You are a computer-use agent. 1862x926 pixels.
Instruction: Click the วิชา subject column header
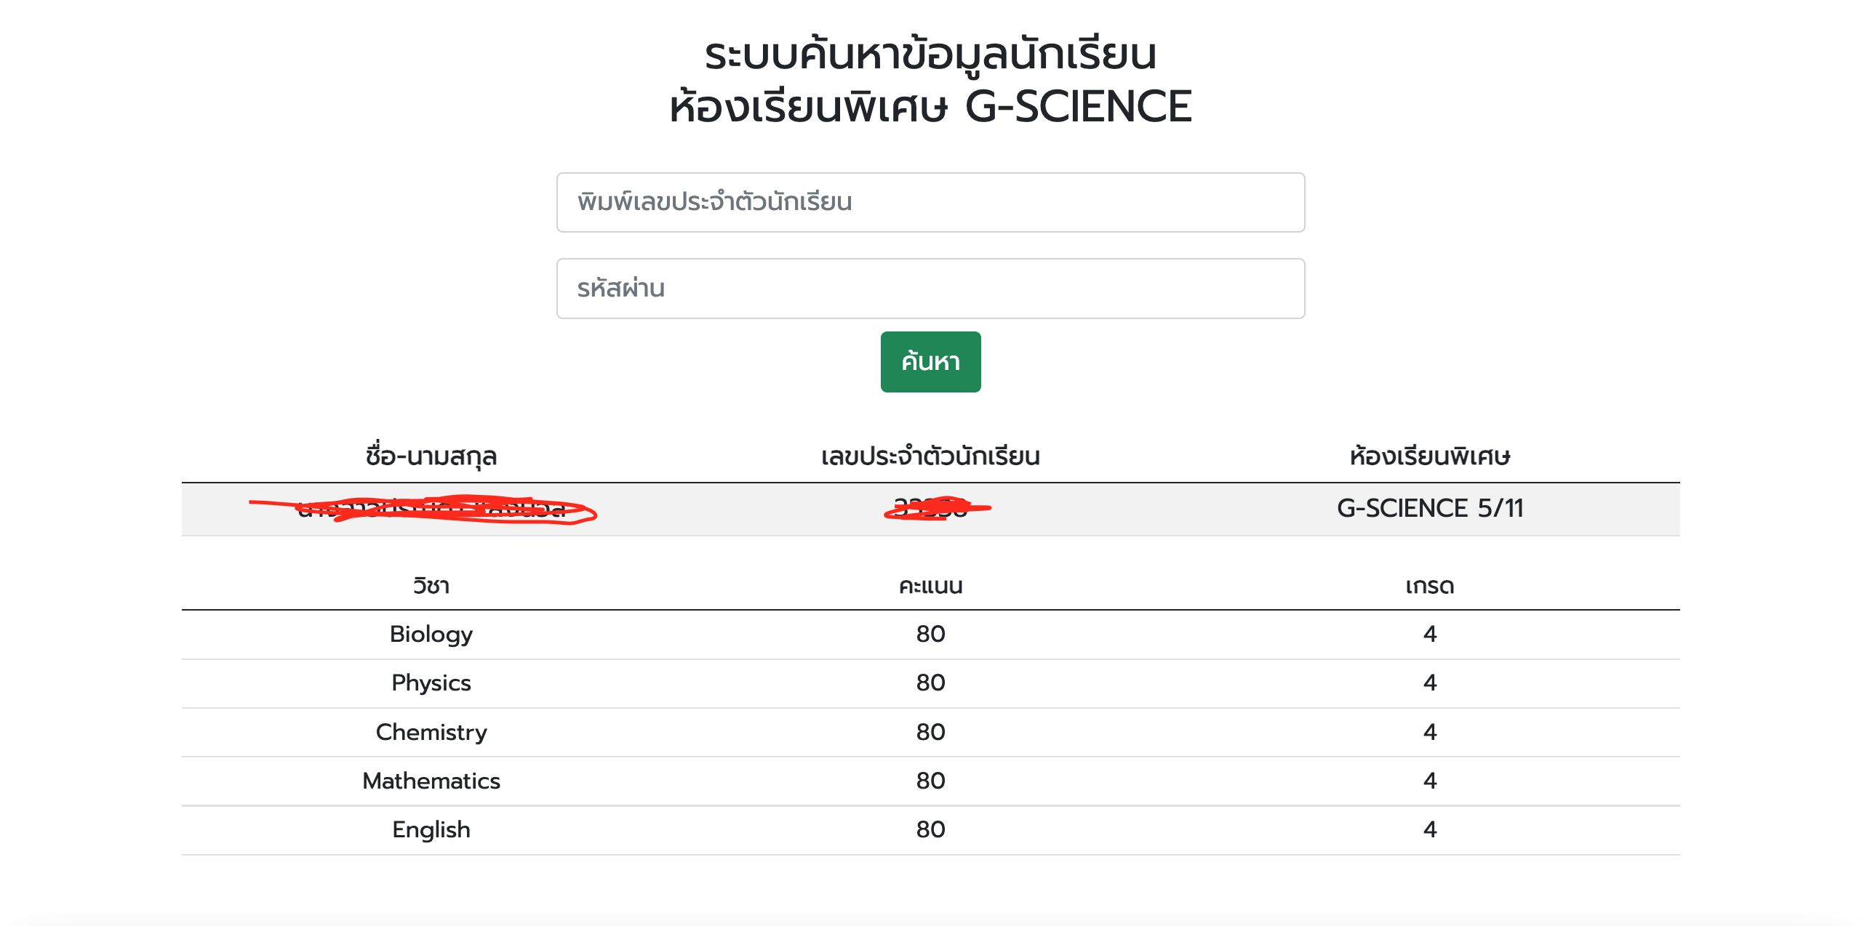point(431,586)
